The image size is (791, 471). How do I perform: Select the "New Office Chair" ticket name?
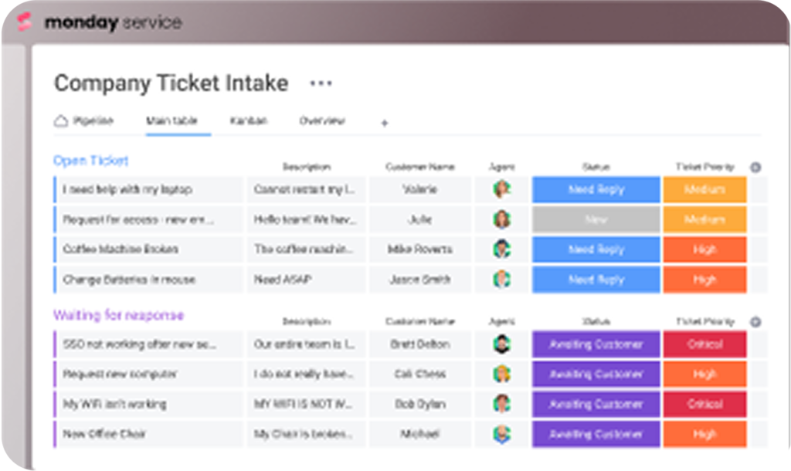click(104, 434)
